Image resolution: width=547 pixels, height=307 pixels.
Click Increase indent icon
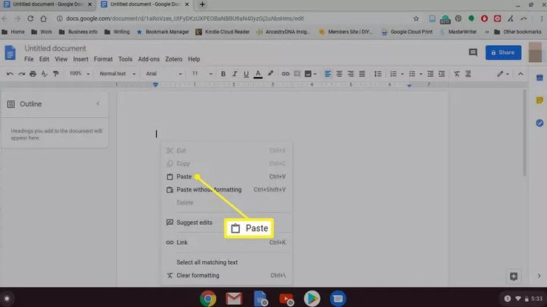pyautogui.click(x=442, y=74)
